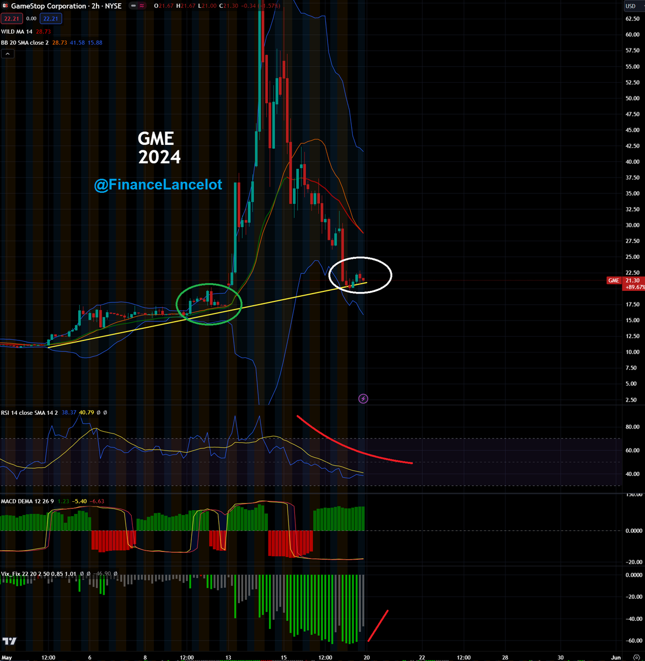Image resolution: width=645 pixels, height=661 pixels.
Task: Click the RSI value 38.37 in legend
Action: coord(69,411)
